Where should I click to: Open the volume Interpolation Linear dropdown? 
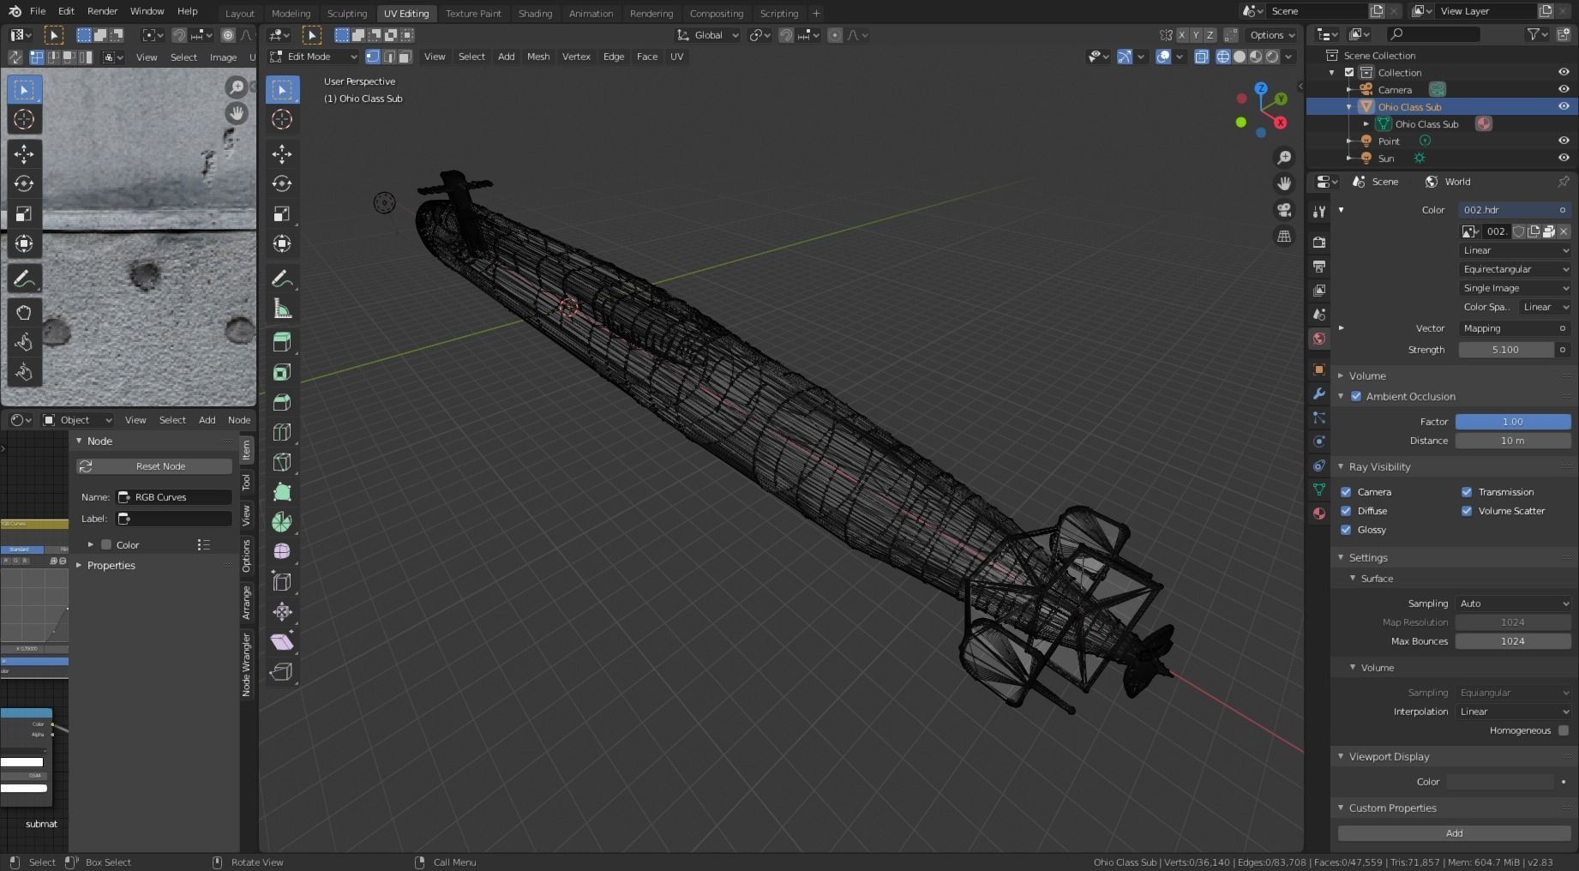pos(1513,712)
